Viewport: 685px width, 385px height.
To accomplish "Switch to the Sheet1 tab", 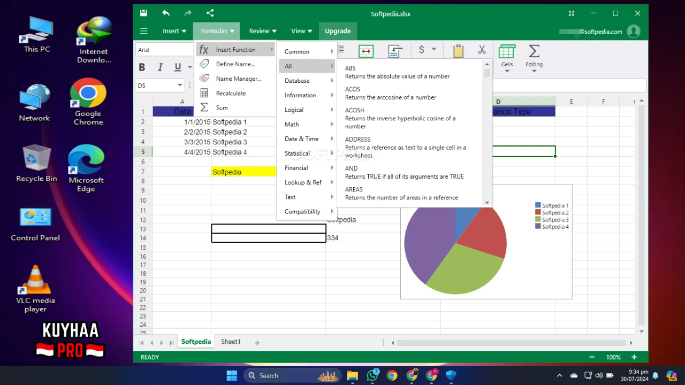I will coord(231,342).
